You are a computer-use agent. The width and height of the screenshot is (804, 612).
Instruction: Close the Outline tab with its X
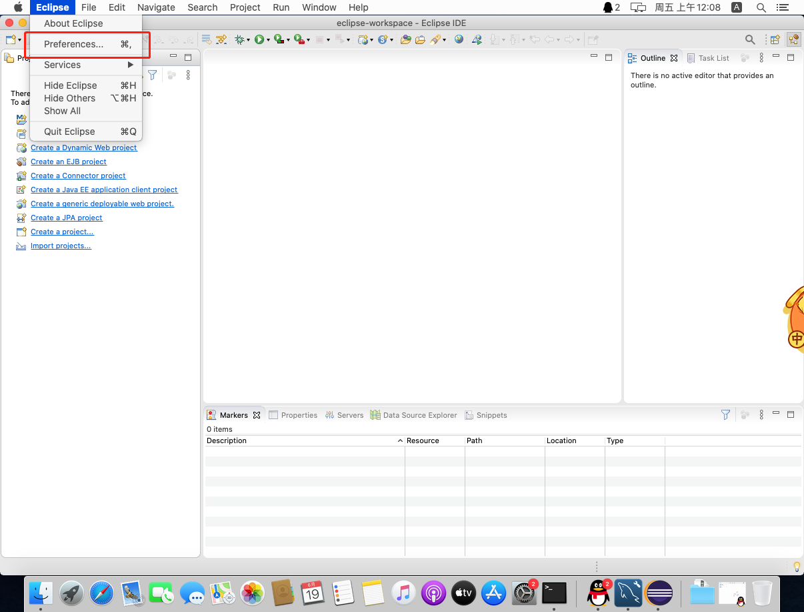tap(674, 58)
